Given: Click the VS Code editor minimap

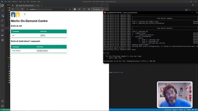Looking at the screenshot, I should click(188, 10).
